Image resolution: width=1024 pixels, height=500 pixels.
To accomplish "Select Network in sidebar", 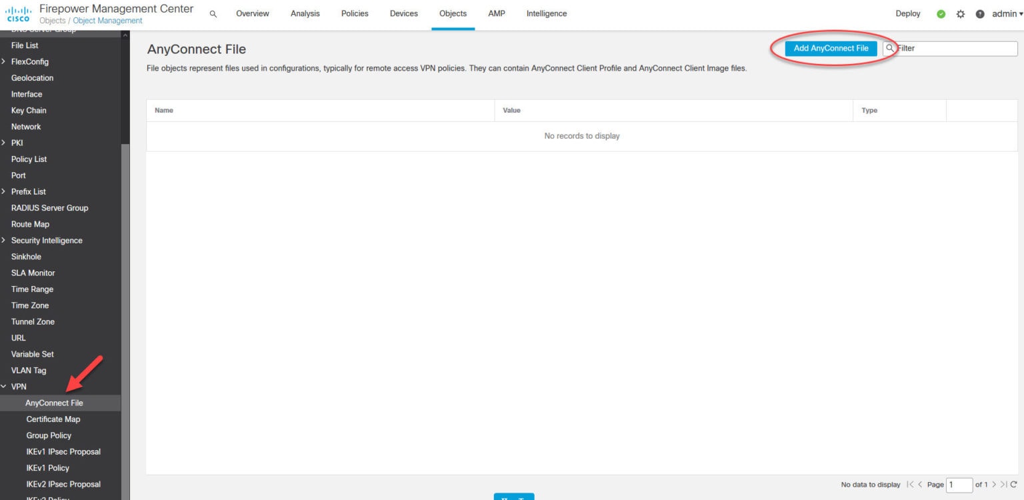I will (x=26, y=127).
